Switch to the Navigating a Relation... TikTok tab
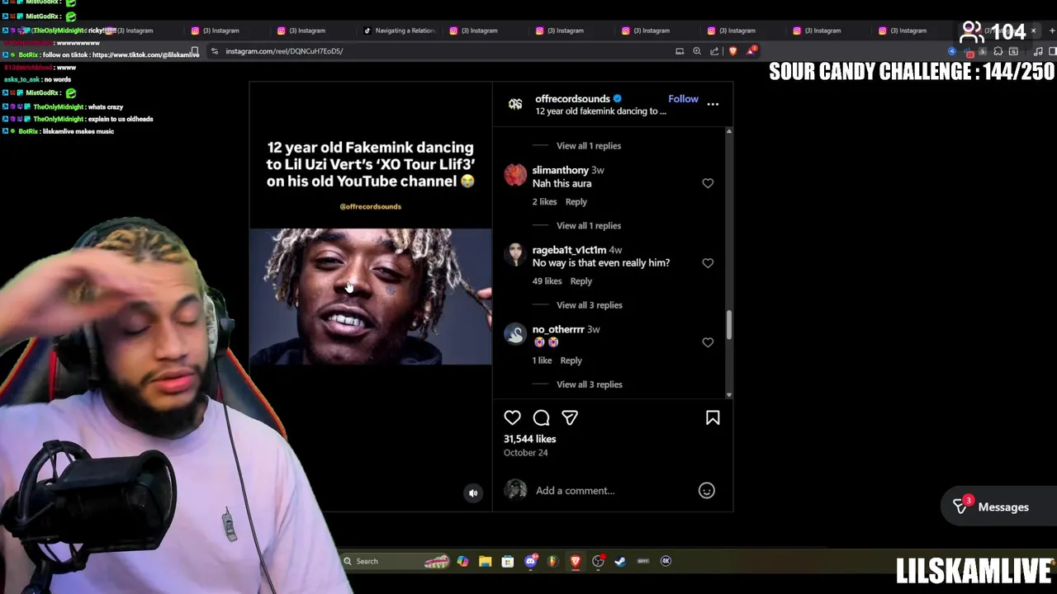Viewport: 1057px width, 594px height. coord(400,31)
